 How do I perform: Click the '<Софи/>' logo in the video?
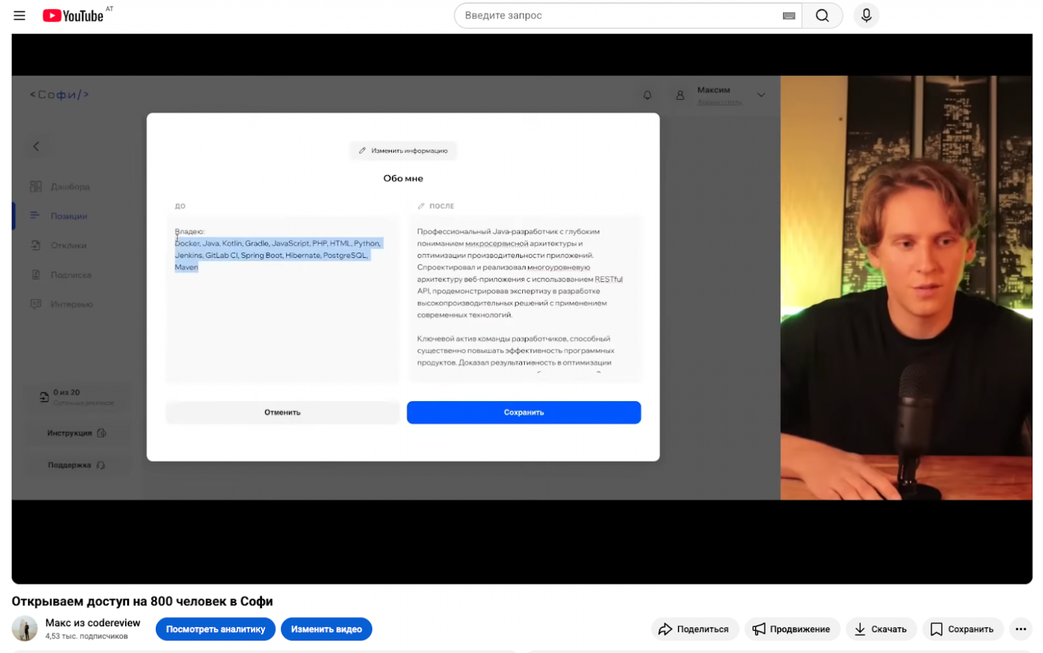[60, 95]
